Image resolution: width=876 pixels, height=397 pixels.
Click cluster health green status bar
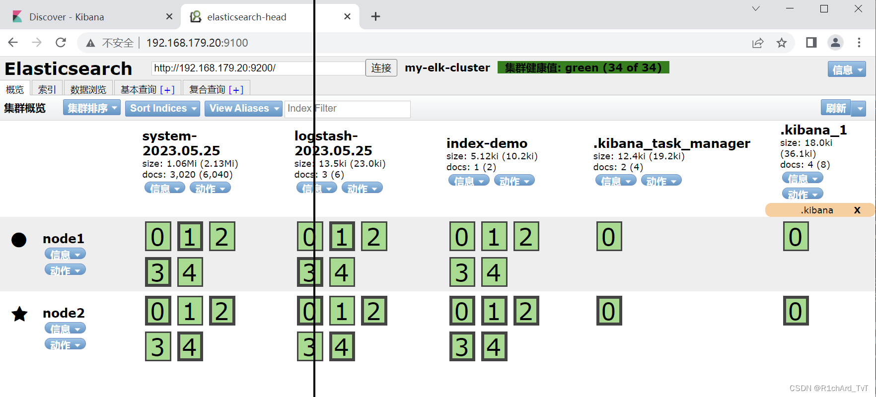584,67
